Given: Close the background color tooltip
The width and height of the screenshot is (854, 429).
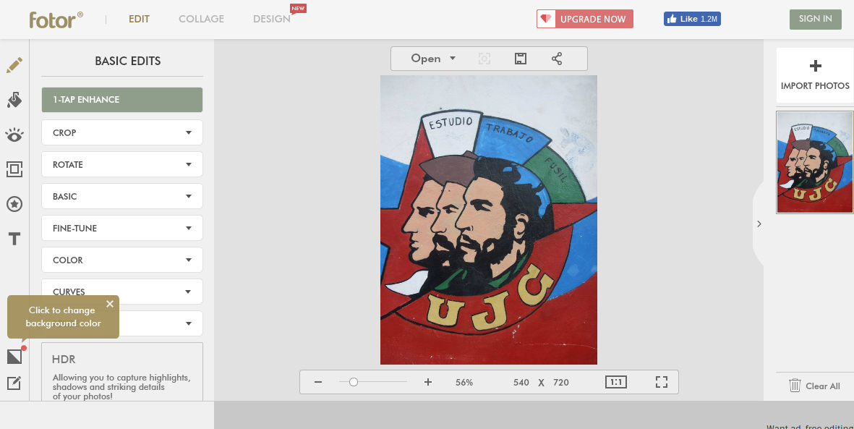Looking at the screenshot, I should coord(110,304).
